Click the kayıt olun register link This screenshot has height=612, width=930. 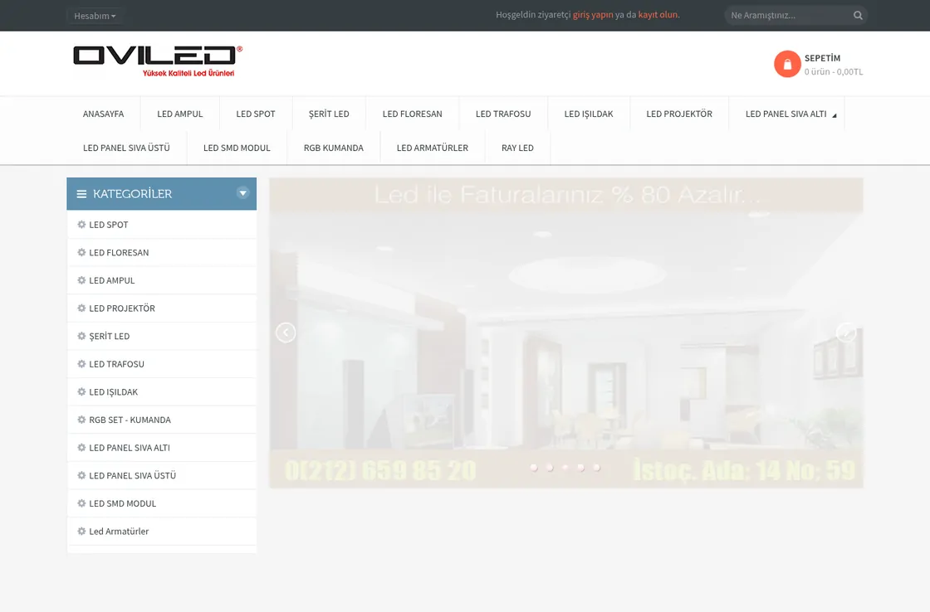658,15
